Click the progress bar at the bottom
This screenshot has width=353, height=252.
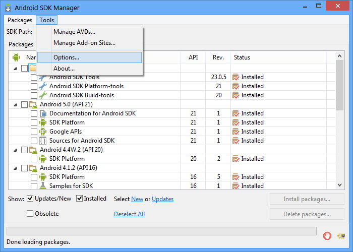[x=161, y=231]
